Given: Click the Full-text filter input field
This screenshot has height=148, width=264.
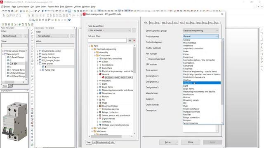Looking at the screenshot, I should pos(107,40).
